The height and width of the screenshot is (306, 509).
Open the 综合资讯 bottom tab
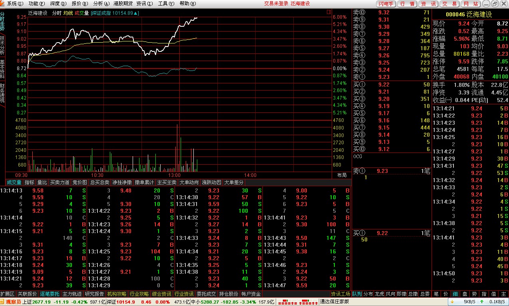(x=162, y=294)
